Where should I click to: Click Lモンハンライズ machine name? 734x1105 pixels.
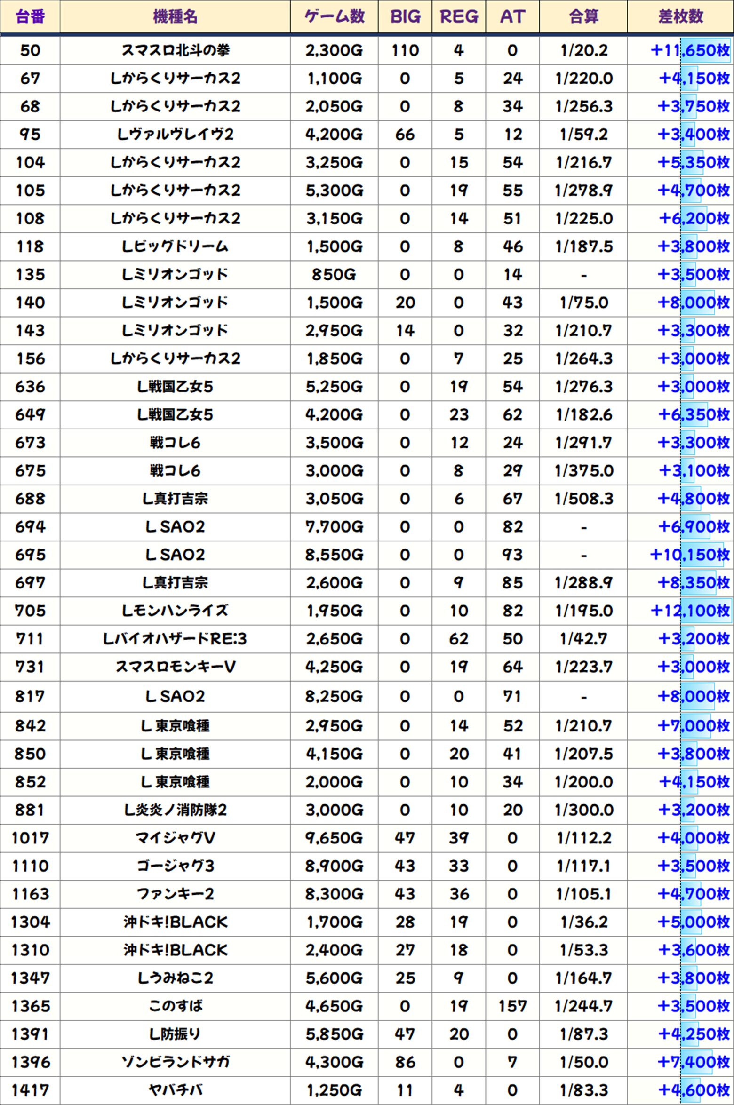click(x=175, y=611)
